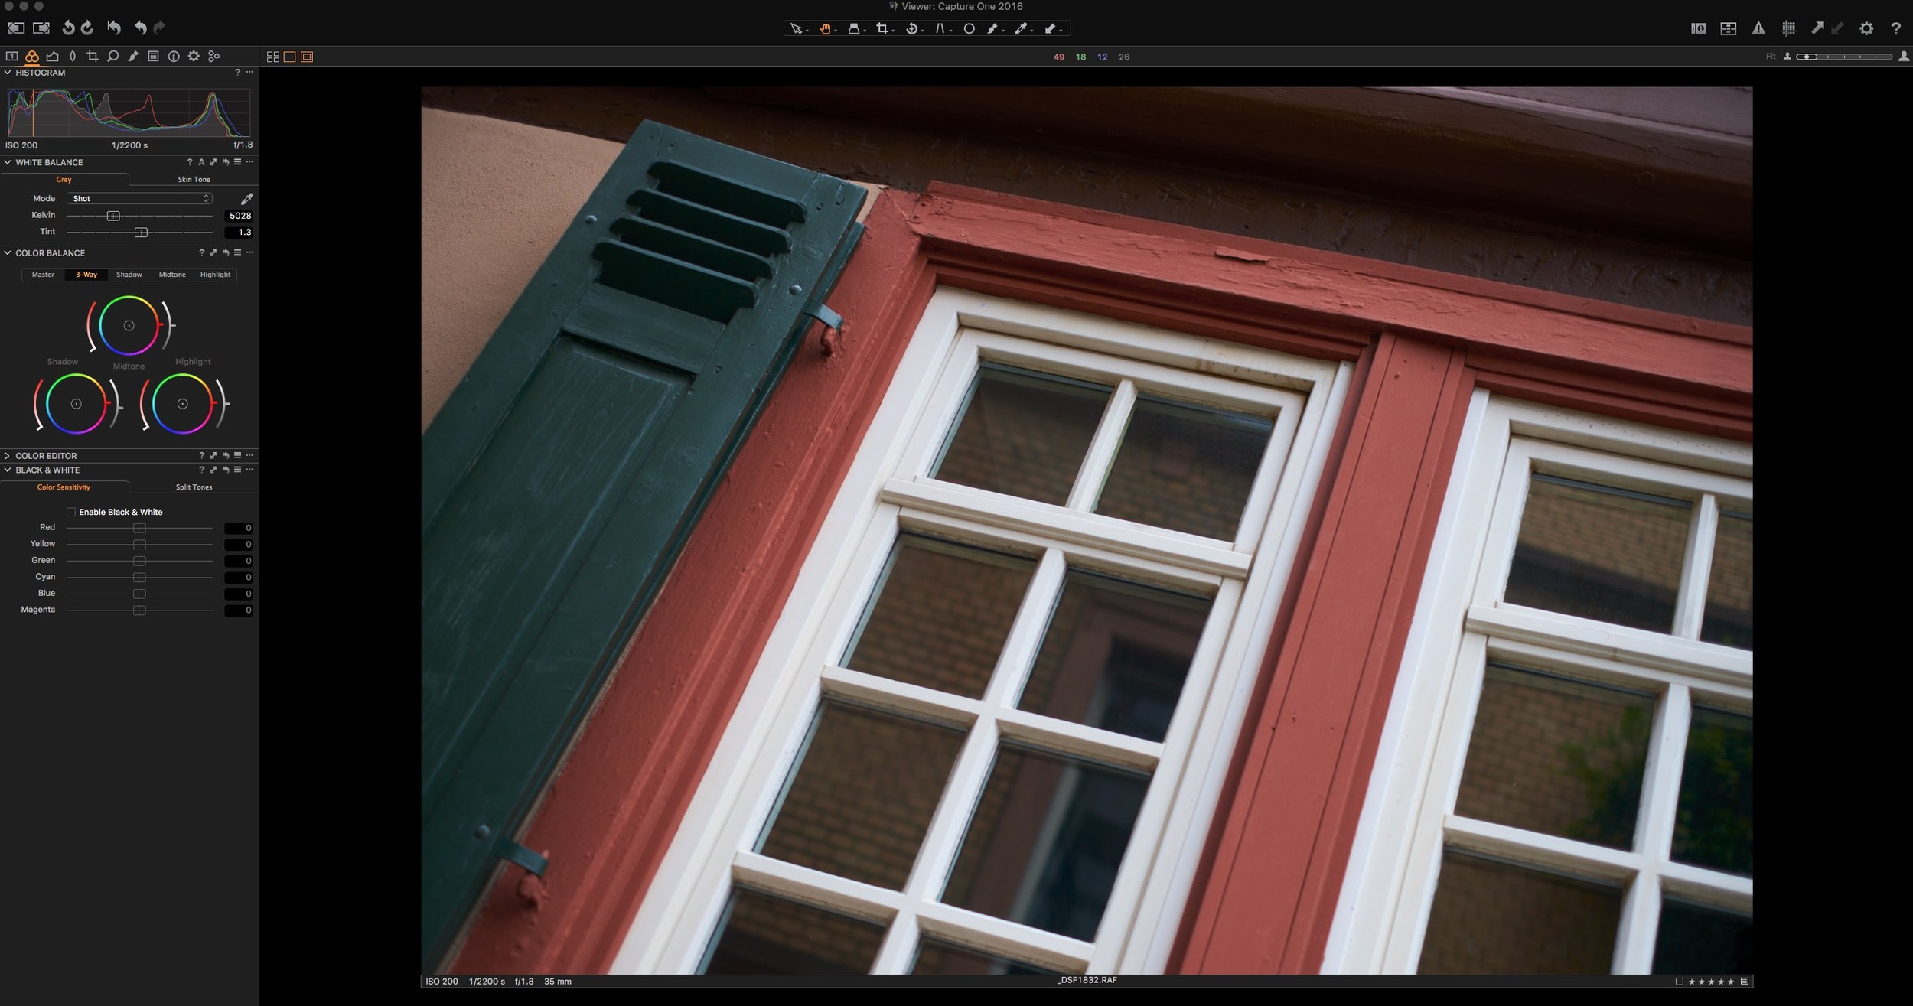The width and height of the screenshot is (1913, 1006).
Task: Switch to the Split Tones tab
Action: 194,487
